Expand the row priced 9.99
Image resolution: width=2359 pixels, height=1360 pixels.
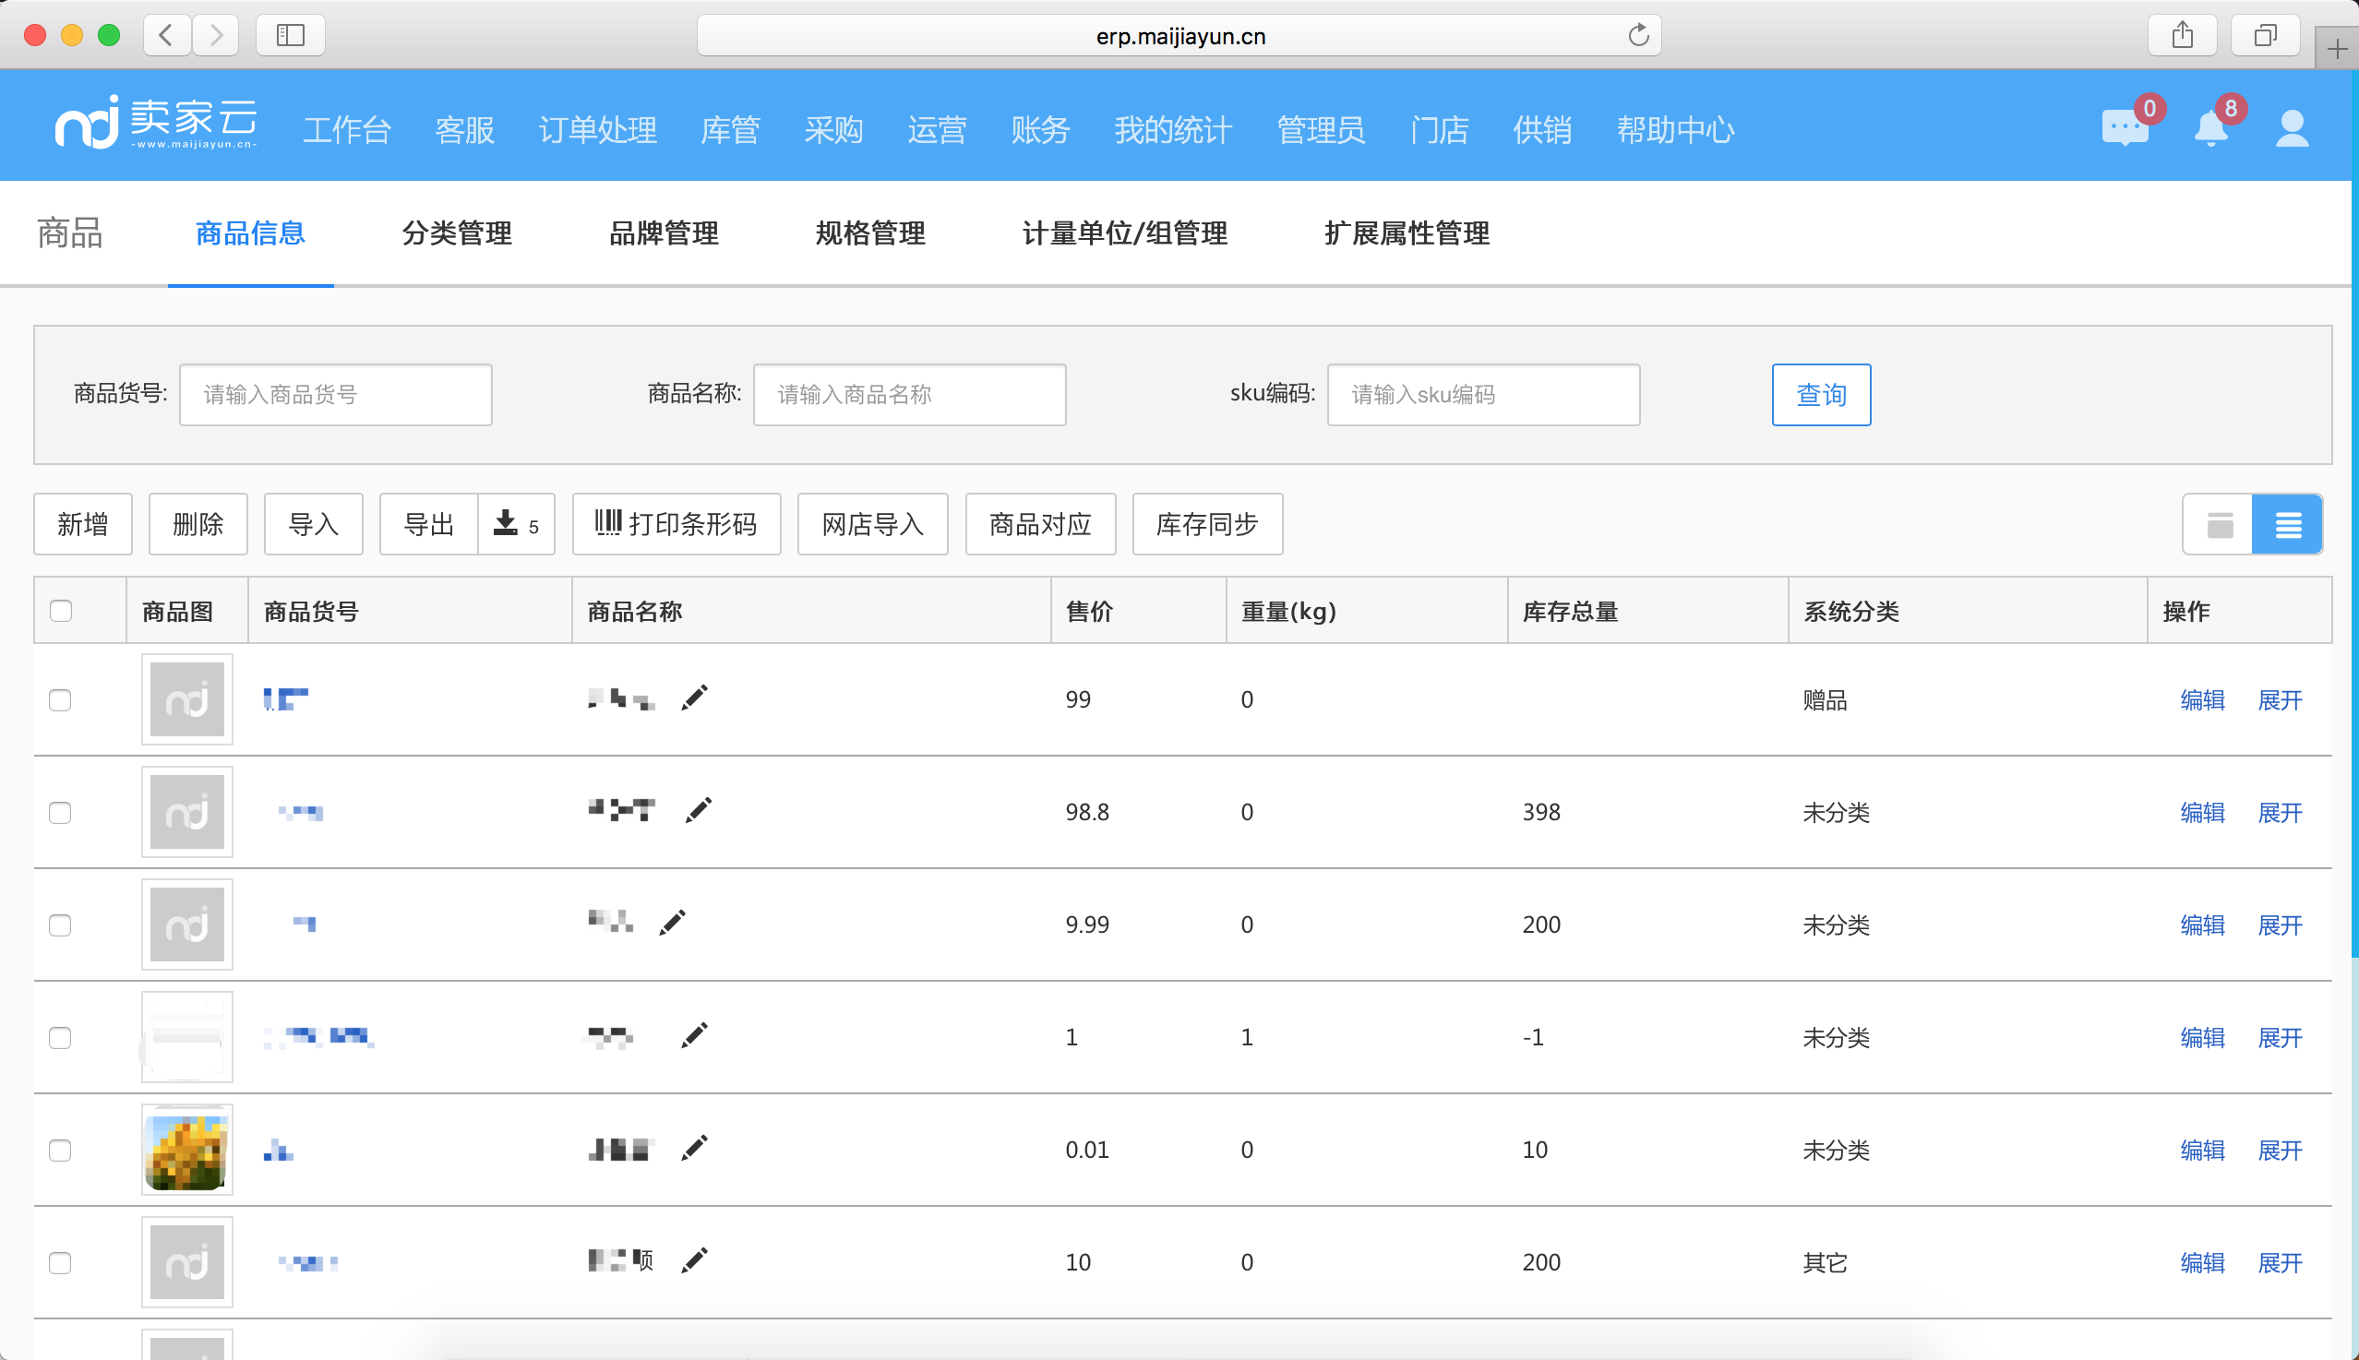(2280, 925)
